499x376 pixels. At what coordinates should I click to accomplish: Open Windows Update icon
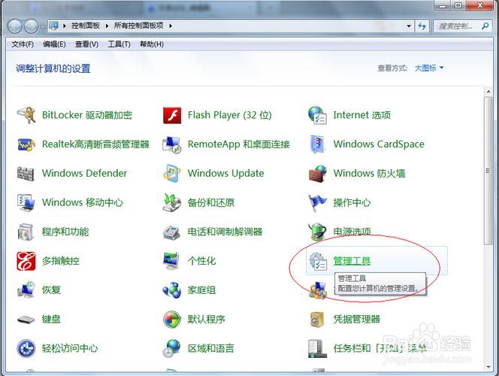[172, 174]
